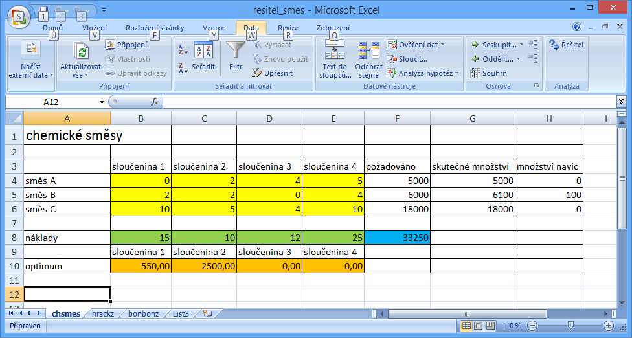Viewport: 632px width, 338px height.
Task: Select column F header
Action: click(x=397, y=118)
